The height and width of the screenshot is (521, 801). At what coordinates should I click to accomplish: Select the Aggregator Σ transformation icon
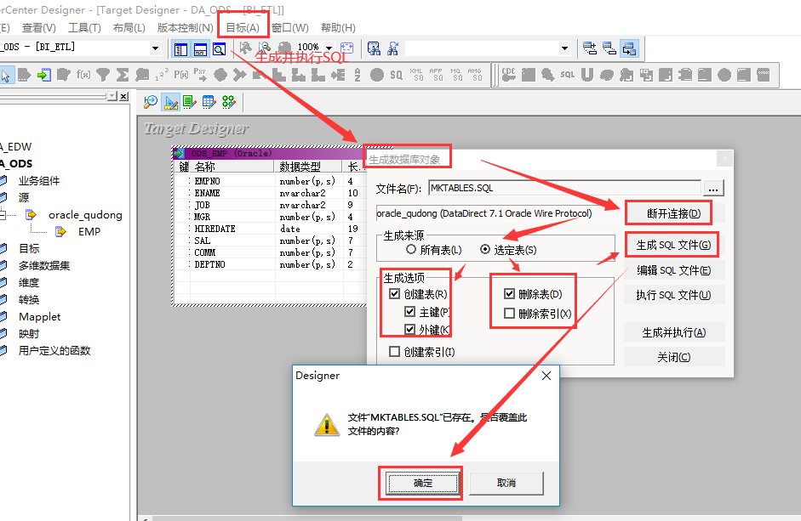[x=123, y=76]
